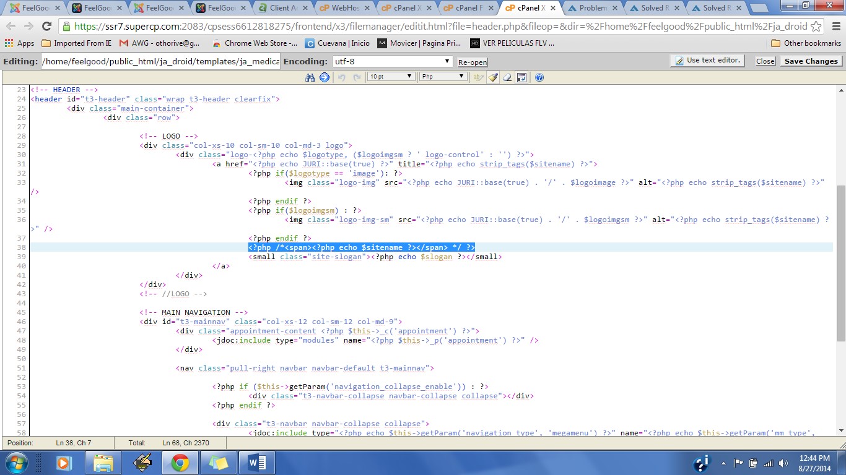Click the site-slogan small tag line
This screenshot has height=475, width=846.
pos(375,257)
